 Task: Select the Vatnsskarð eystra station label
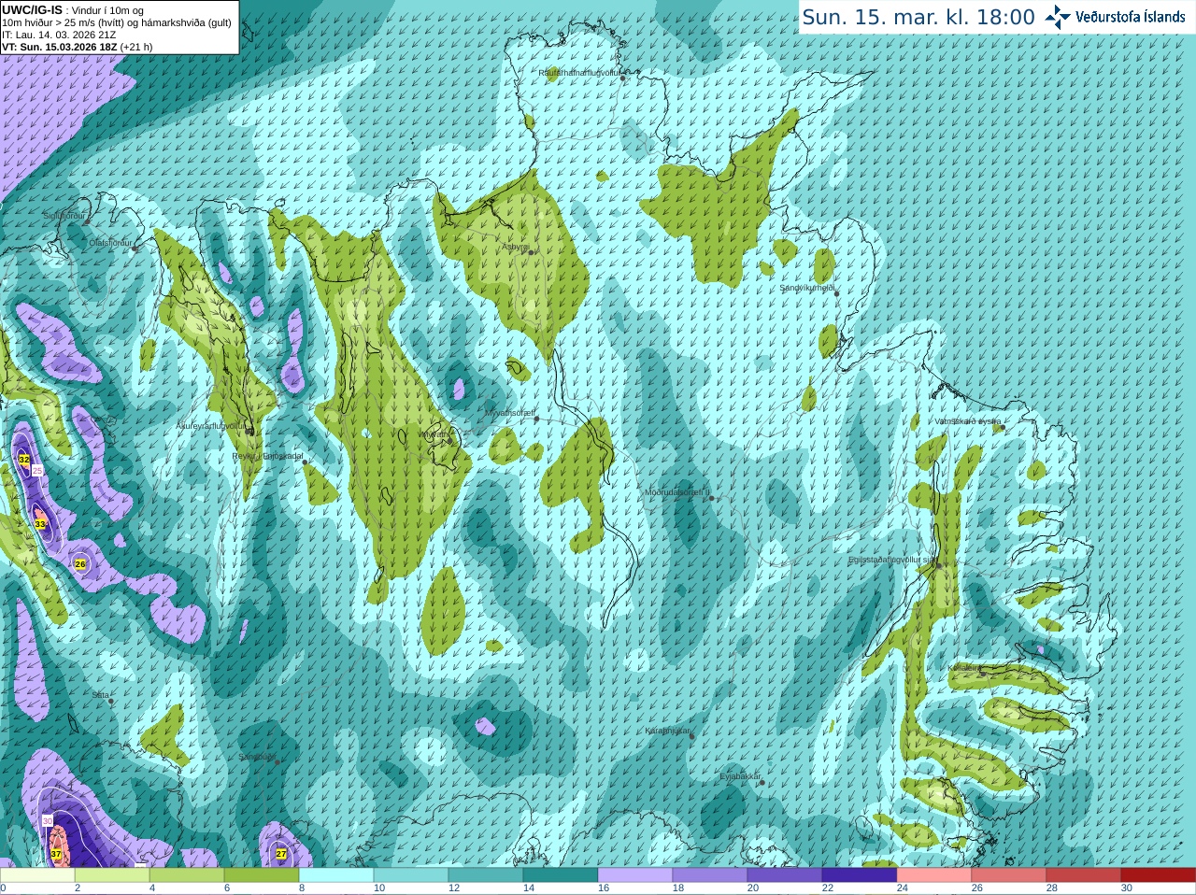point(968,421)
